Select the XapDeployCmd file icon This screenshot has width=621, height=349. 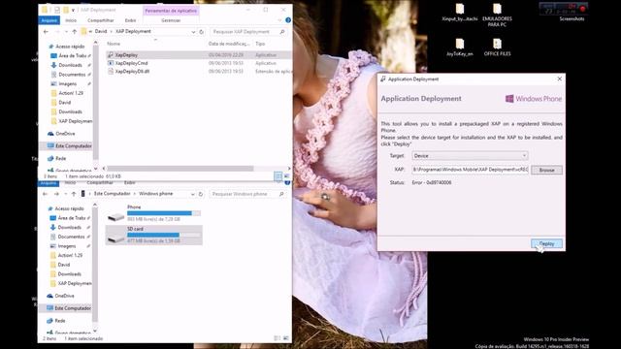coord(111,63)
